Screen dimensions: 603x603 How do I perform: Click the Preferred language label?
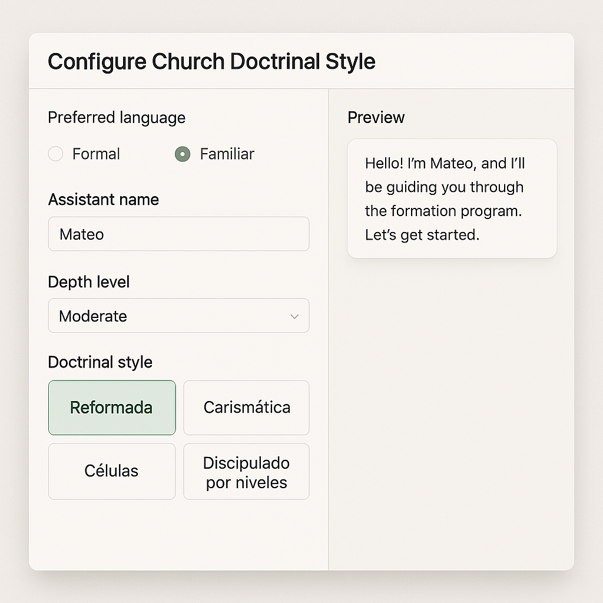pyautogui.click(x=117, y=118)
